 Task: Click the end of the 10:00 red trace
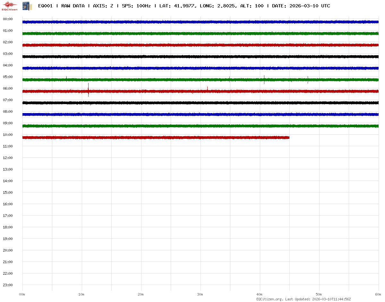(x=289, y=138)
